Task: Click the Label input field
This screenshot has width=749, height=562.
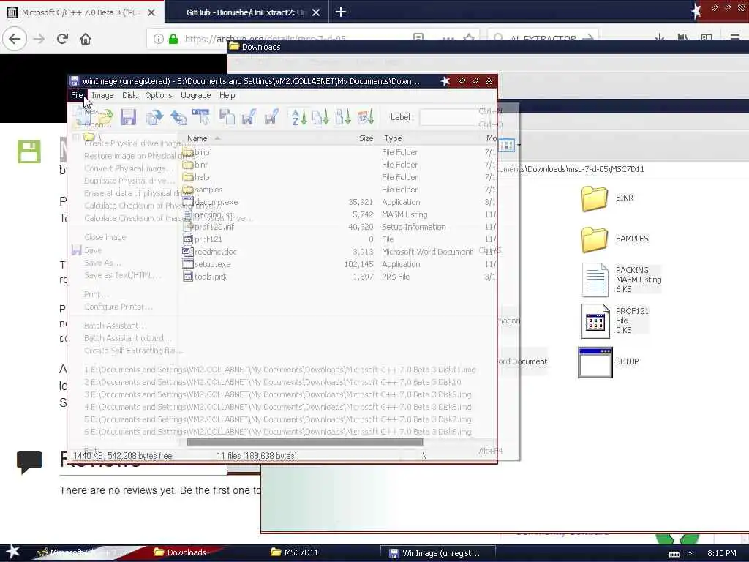Action: click(457, 117)
